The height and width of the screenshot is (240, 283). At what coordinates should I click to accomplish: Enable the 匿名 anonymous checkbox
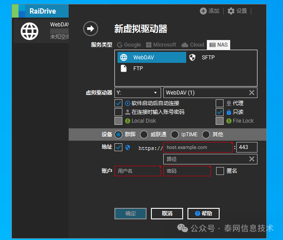220,171
